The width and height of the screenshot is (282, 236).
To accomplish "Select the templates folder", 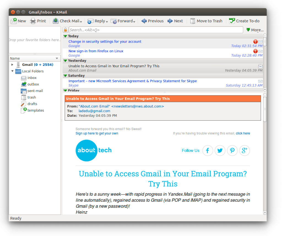I will coord(32,110).
